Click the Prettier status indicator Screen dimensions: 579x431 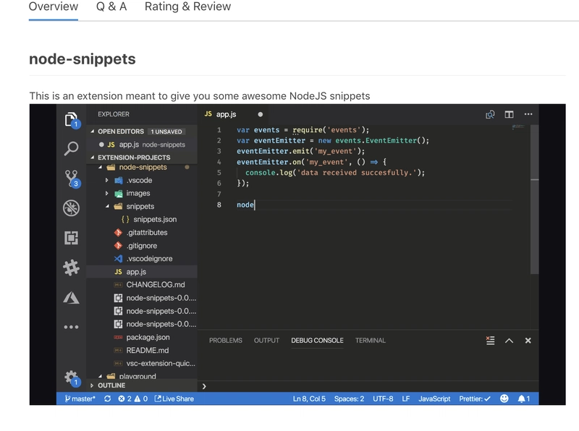tap(475, 398)
